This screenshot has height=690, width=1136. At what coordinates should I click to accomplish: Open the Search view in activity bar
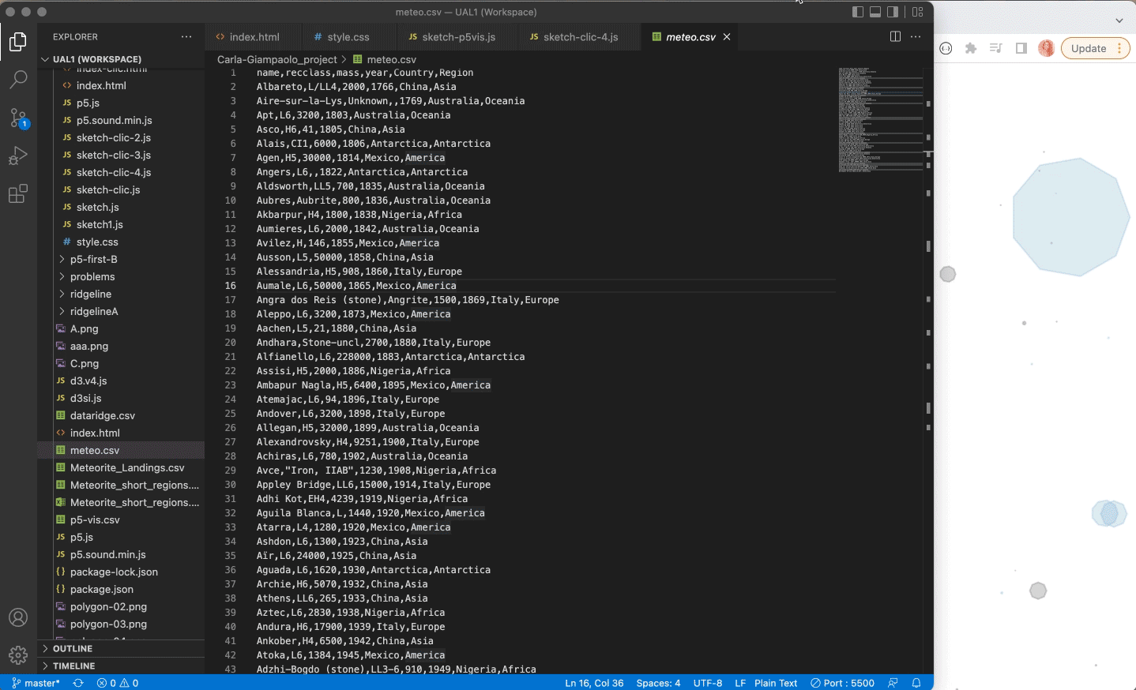click(18, 79)
